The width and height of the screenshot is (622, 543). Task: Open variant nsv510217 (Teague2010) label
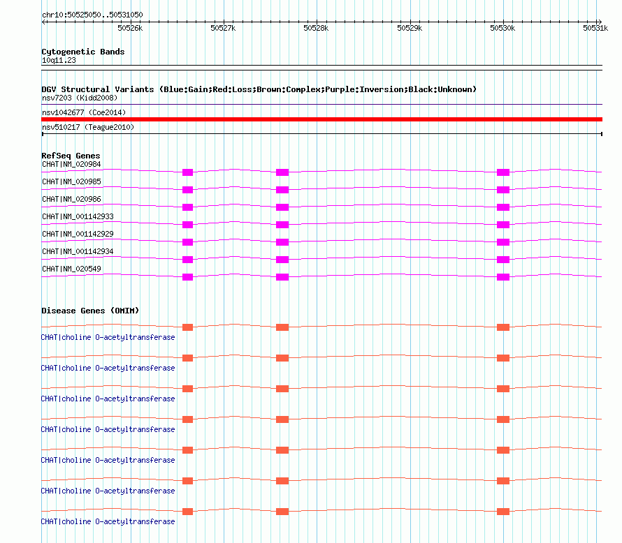[x=88, y=127]
